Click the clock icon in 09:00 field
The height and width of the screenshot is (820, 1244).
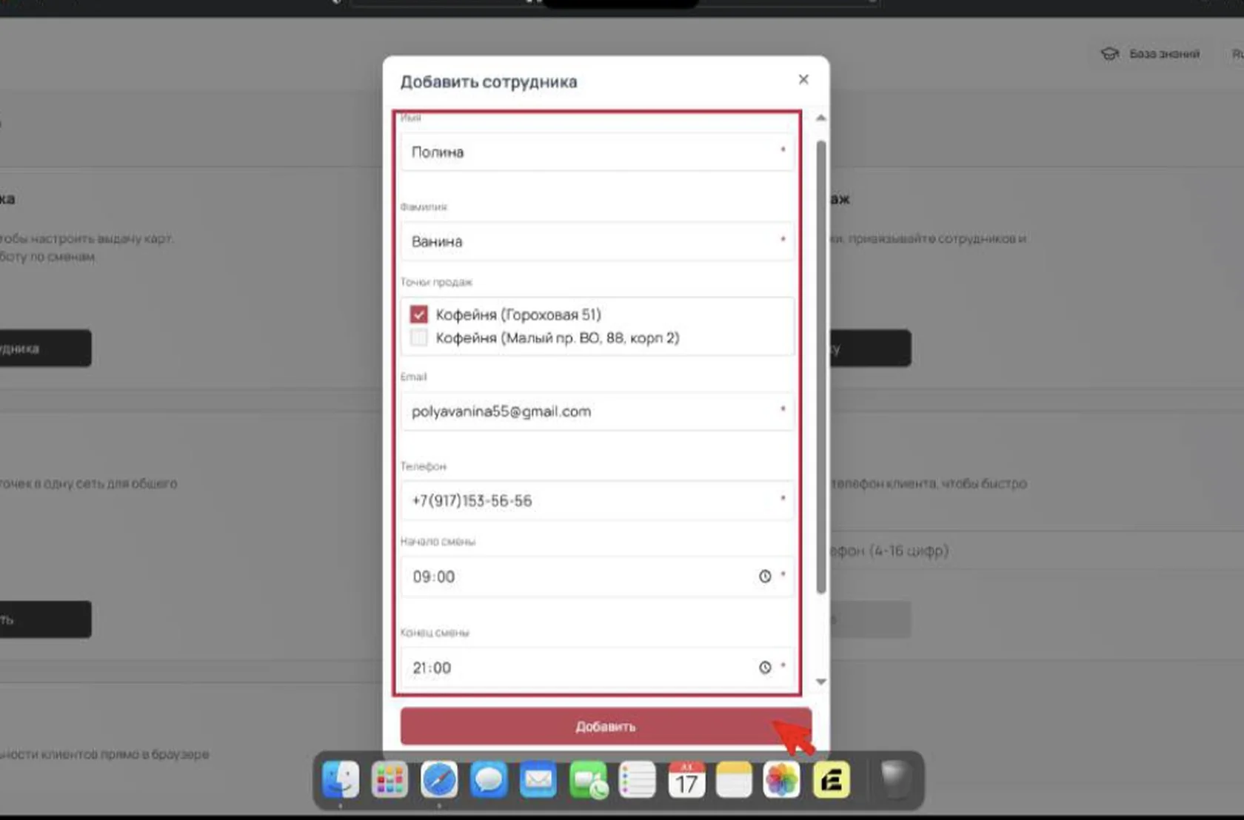(x=765, y=577)
